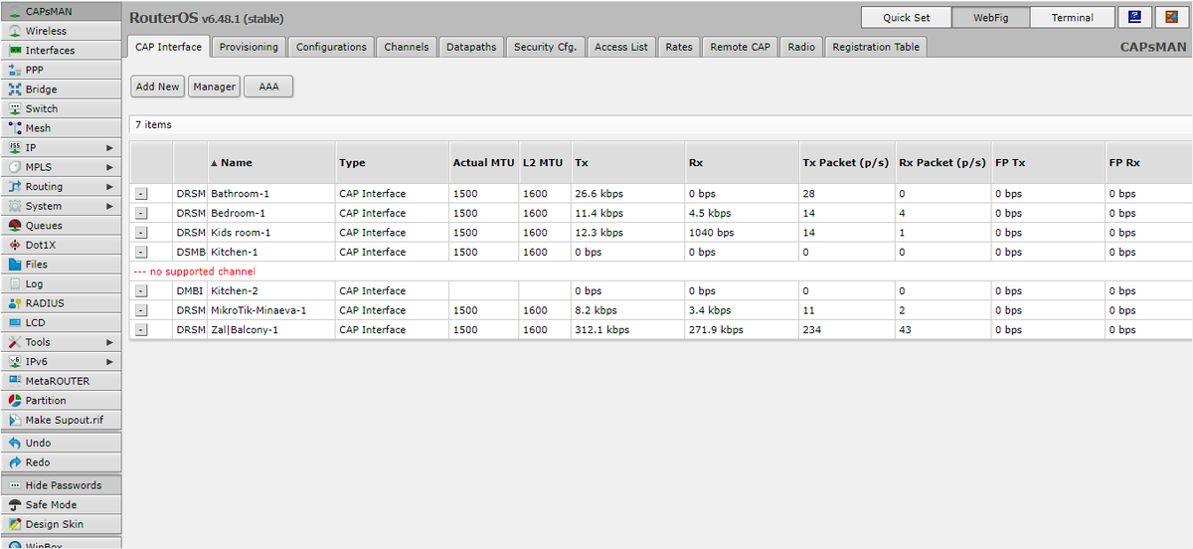Image resolution: width=1193 pixels, height=549 pixels.
Task: Open the LCD settings icon
Action: (x=15, y=322)
